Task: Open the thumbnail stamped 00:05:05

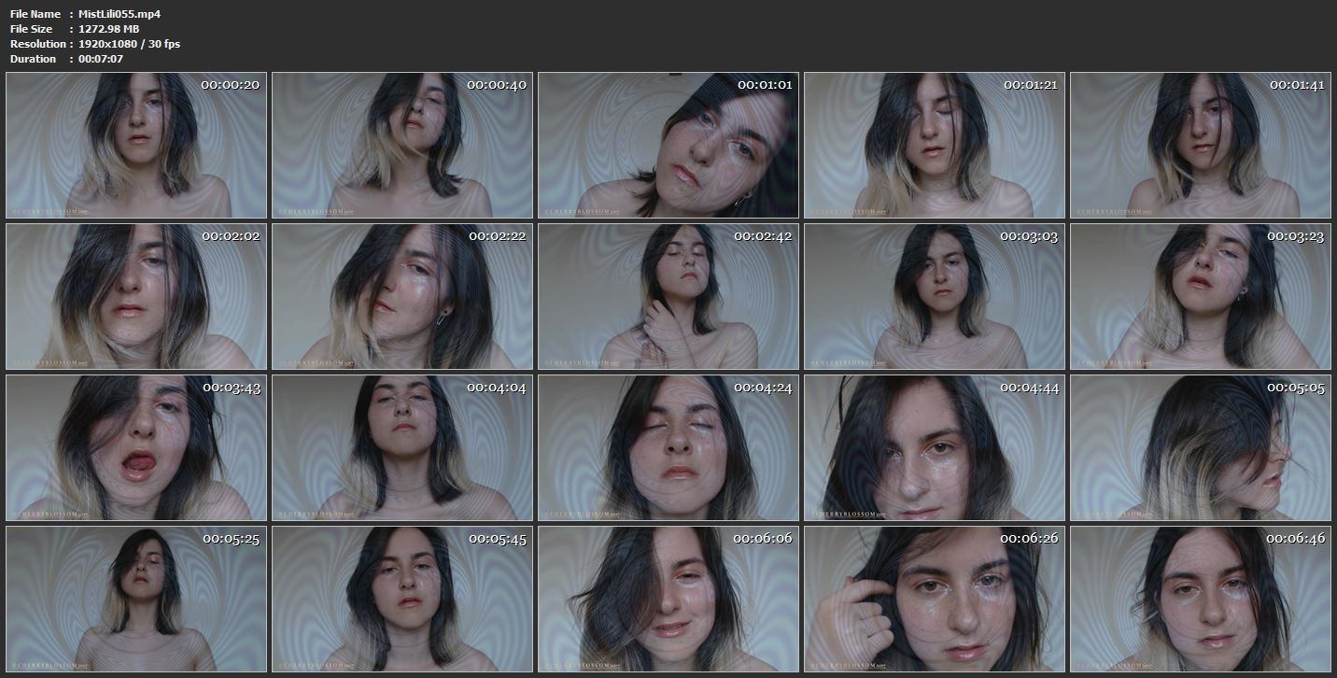Action: [1201, 448]
